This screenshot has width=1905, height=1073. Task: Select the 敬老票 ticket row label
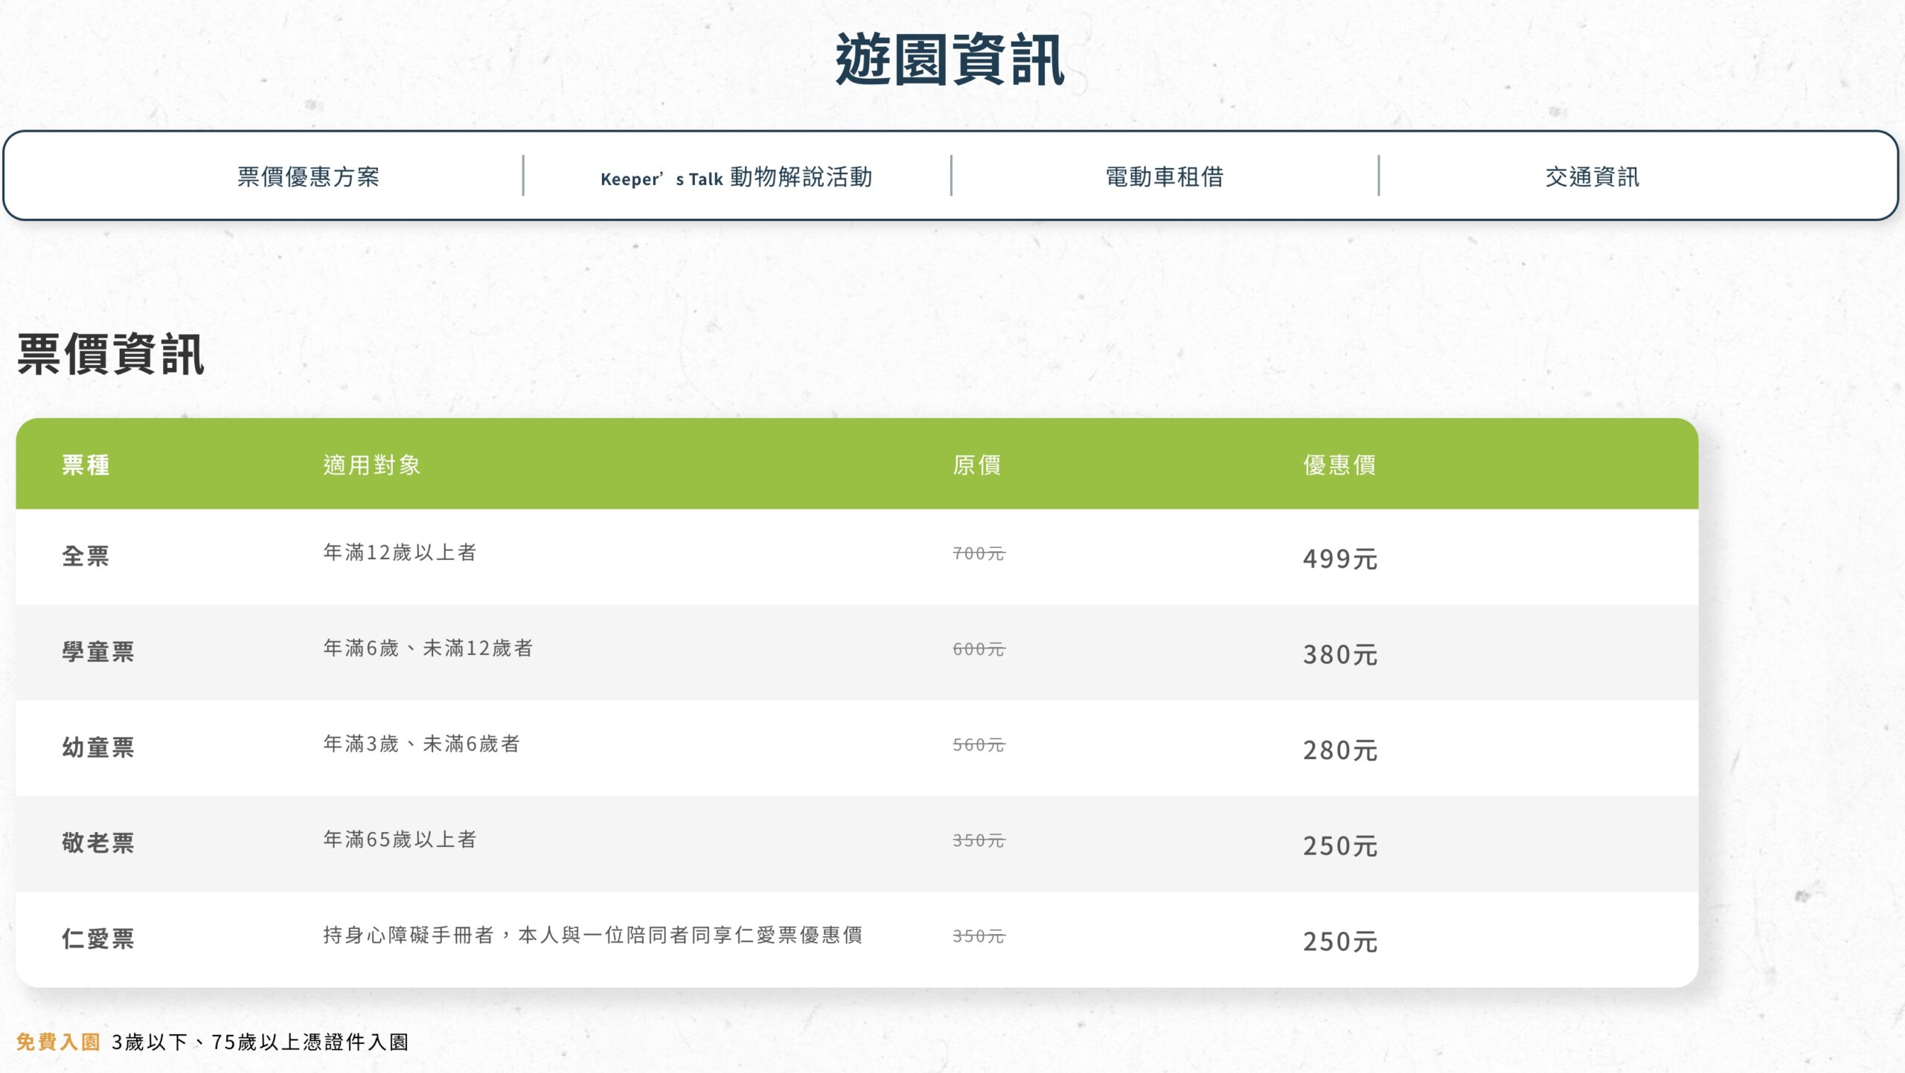(98, 842)
